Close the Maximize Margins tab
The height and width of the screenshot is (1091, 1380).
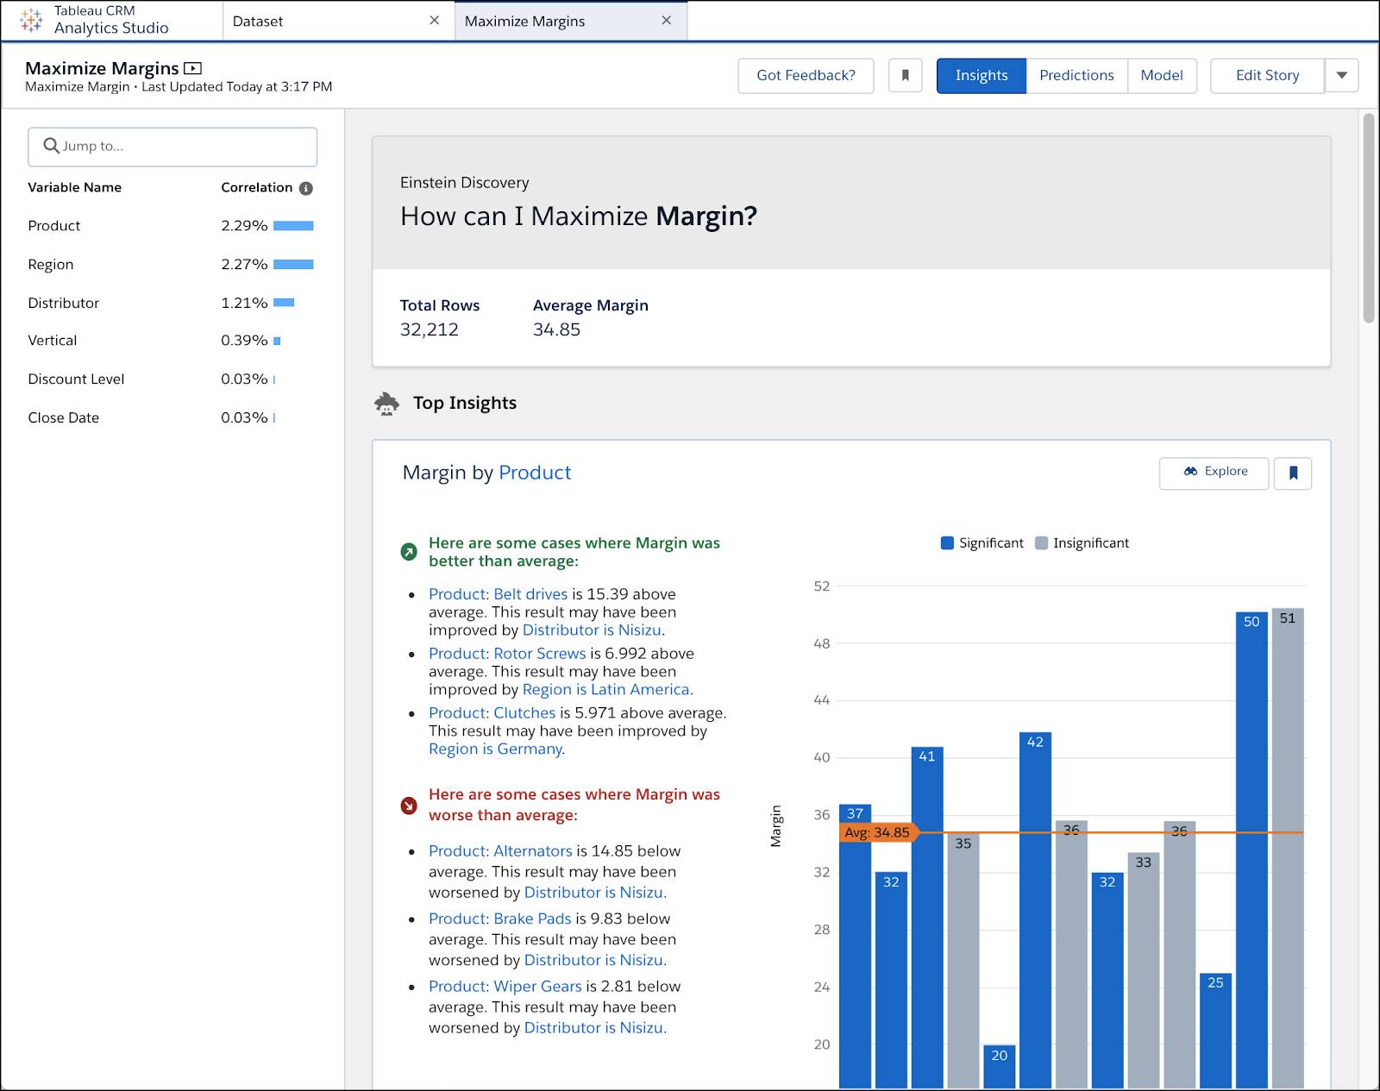(667, 21)
